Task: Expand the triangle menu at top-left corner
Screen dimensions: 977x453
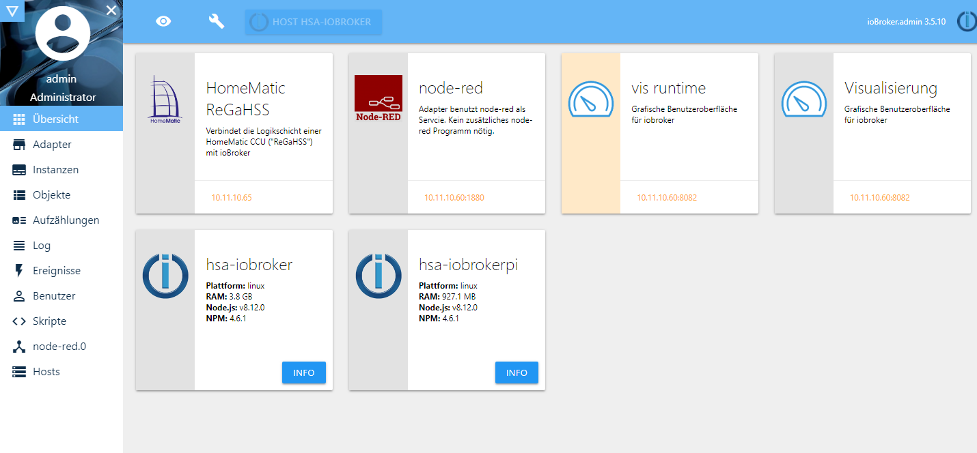Action: 12,10
